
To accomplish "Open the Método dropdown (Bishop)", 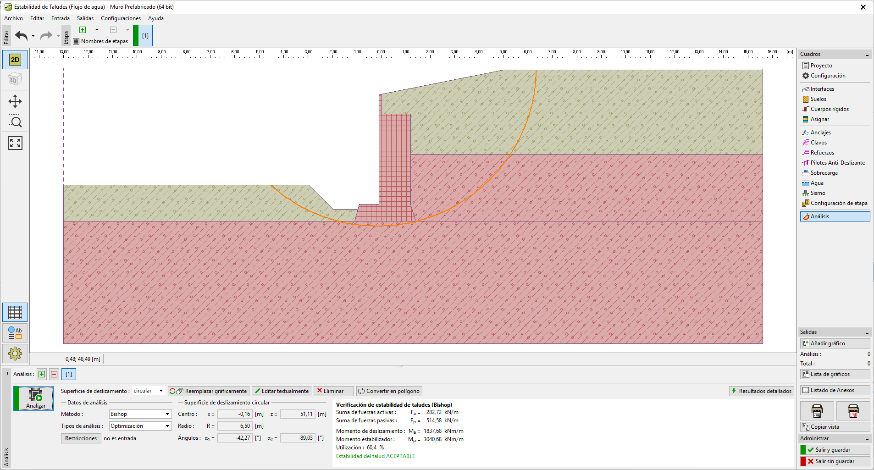I will tap(140, 414).
